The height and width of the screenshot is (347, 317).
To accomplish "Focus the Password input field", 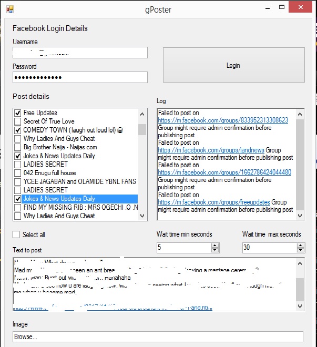I will tap(80, 77).
